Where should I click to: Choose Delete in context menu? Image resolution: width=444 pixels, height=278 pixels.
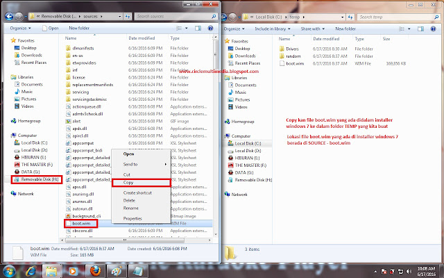[x=129, y=200]
